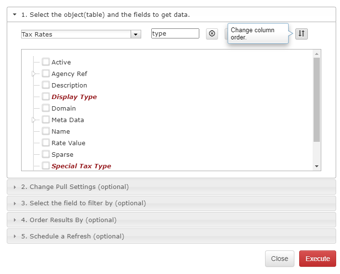This screenshot has height=274, width=340.
Task: Expand section 4 Order Results By
Action: pyautogui.click(x=171, y=220)
